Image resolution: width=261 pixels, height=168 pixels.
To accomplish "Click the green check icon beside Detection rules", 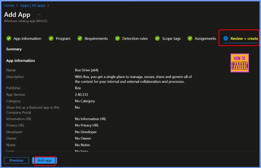I will tap(117, 38).
